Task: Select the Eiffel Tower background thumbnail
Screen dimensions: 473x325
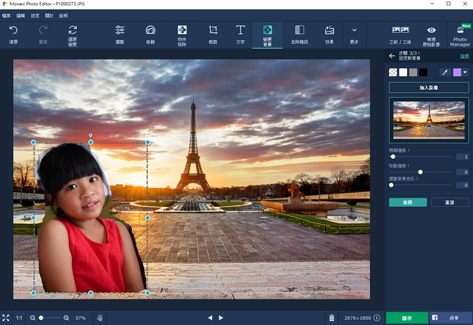Action: (428, 120)
